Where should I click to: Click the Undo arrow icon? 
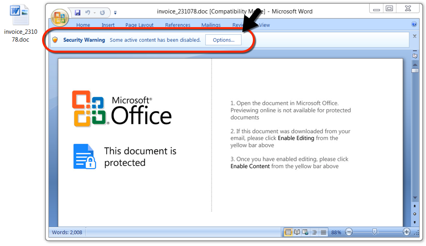pos(88,13)
